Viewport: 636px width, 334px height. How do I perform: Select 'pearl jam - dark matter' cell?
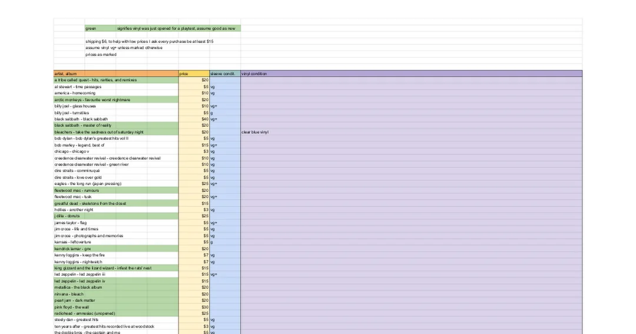116,300
